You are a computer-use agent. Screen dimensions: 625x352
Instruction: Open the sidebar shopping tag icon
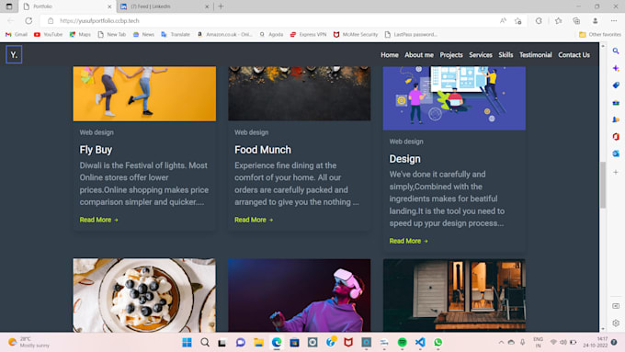[x=616, y=85]
